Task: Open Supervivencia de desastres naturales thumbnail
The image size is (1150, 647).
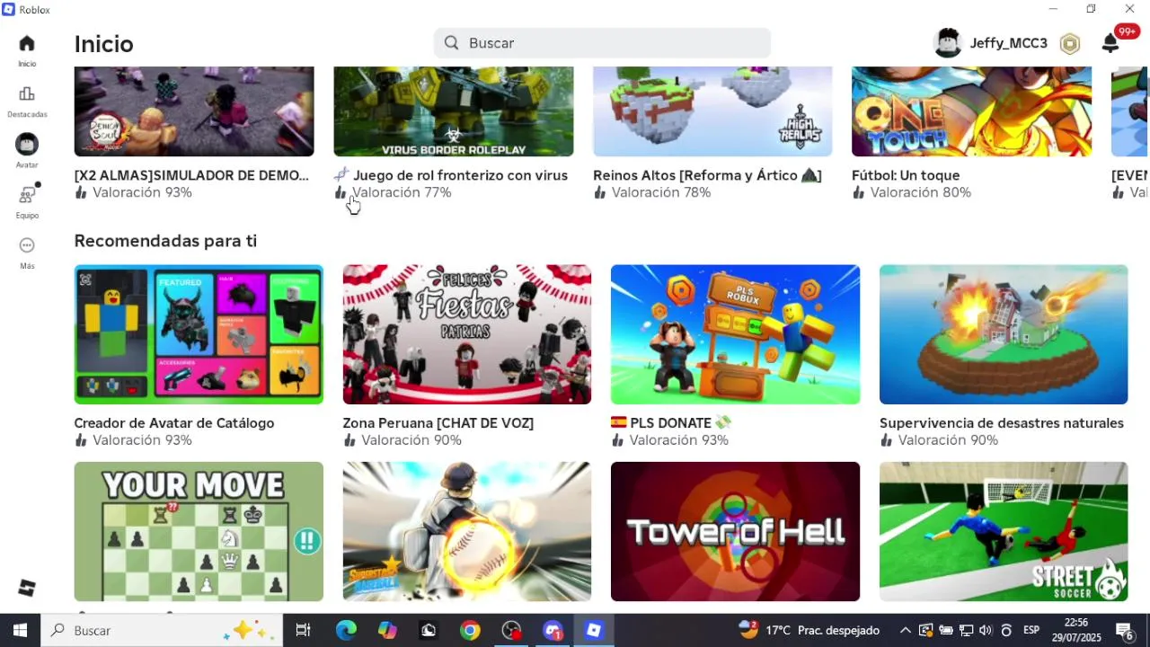Action: point(1004,334)
